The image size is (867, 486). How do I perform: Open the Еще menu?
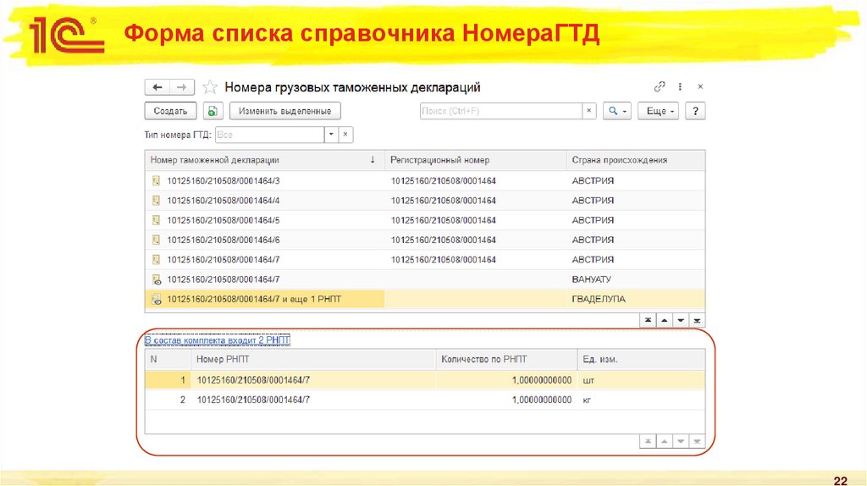[x=659, y=111]
